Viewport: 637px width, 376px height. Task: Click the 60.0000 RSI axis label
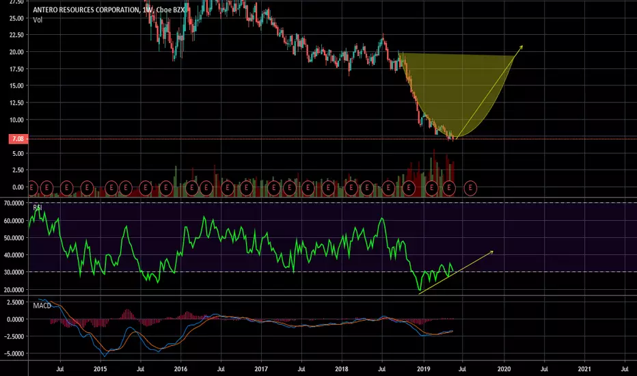(14, 221)
